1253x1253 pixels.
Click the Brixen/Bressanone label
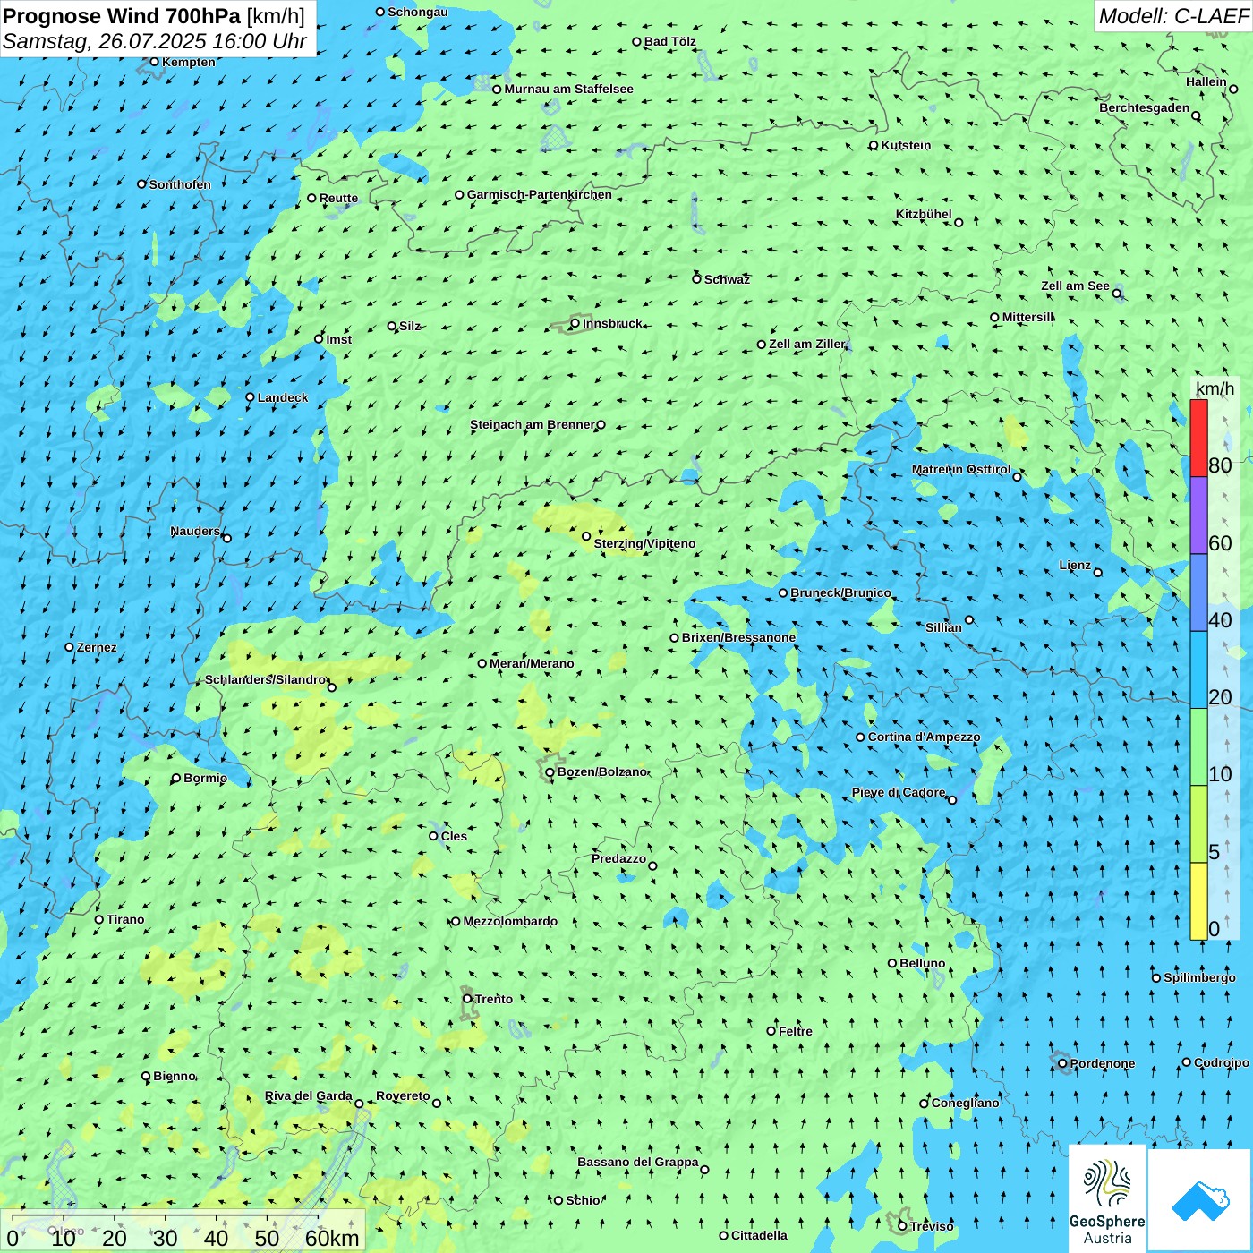tap(739, 637)
